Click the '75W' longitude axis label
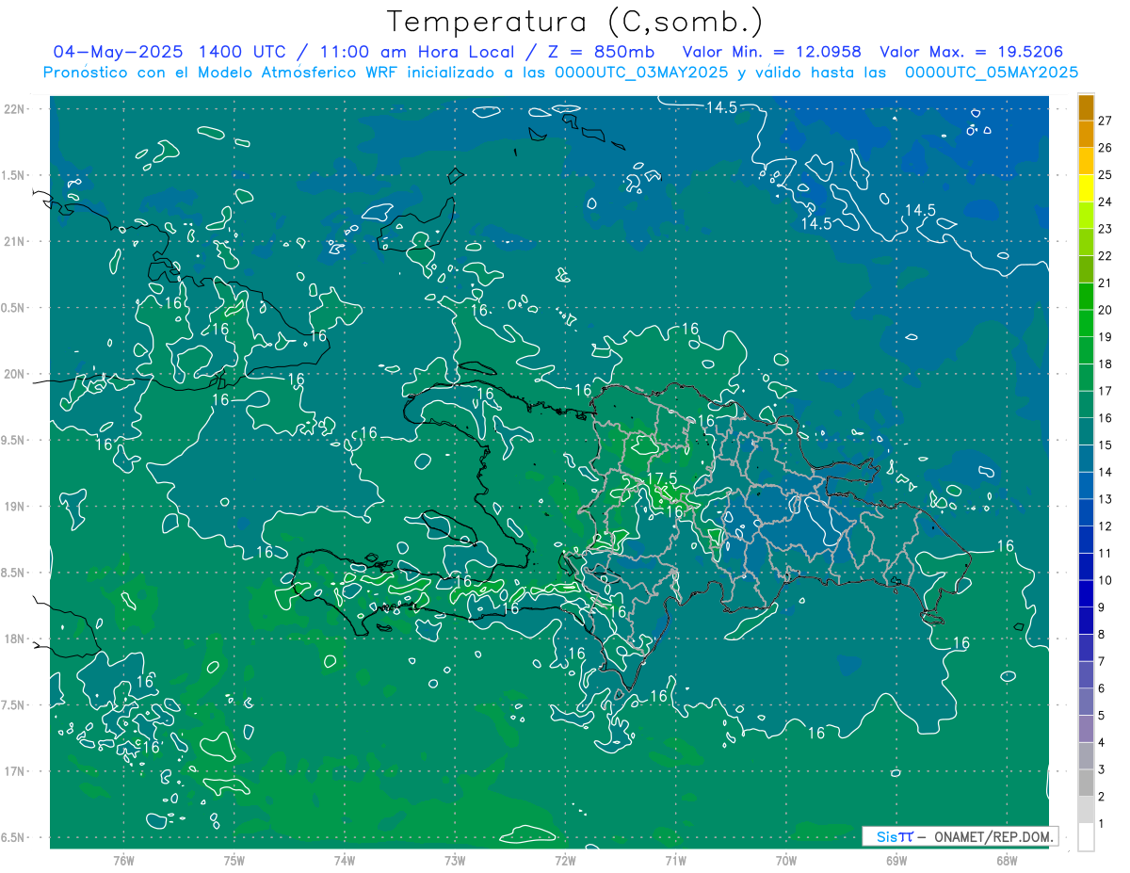 tap(234, 860)
